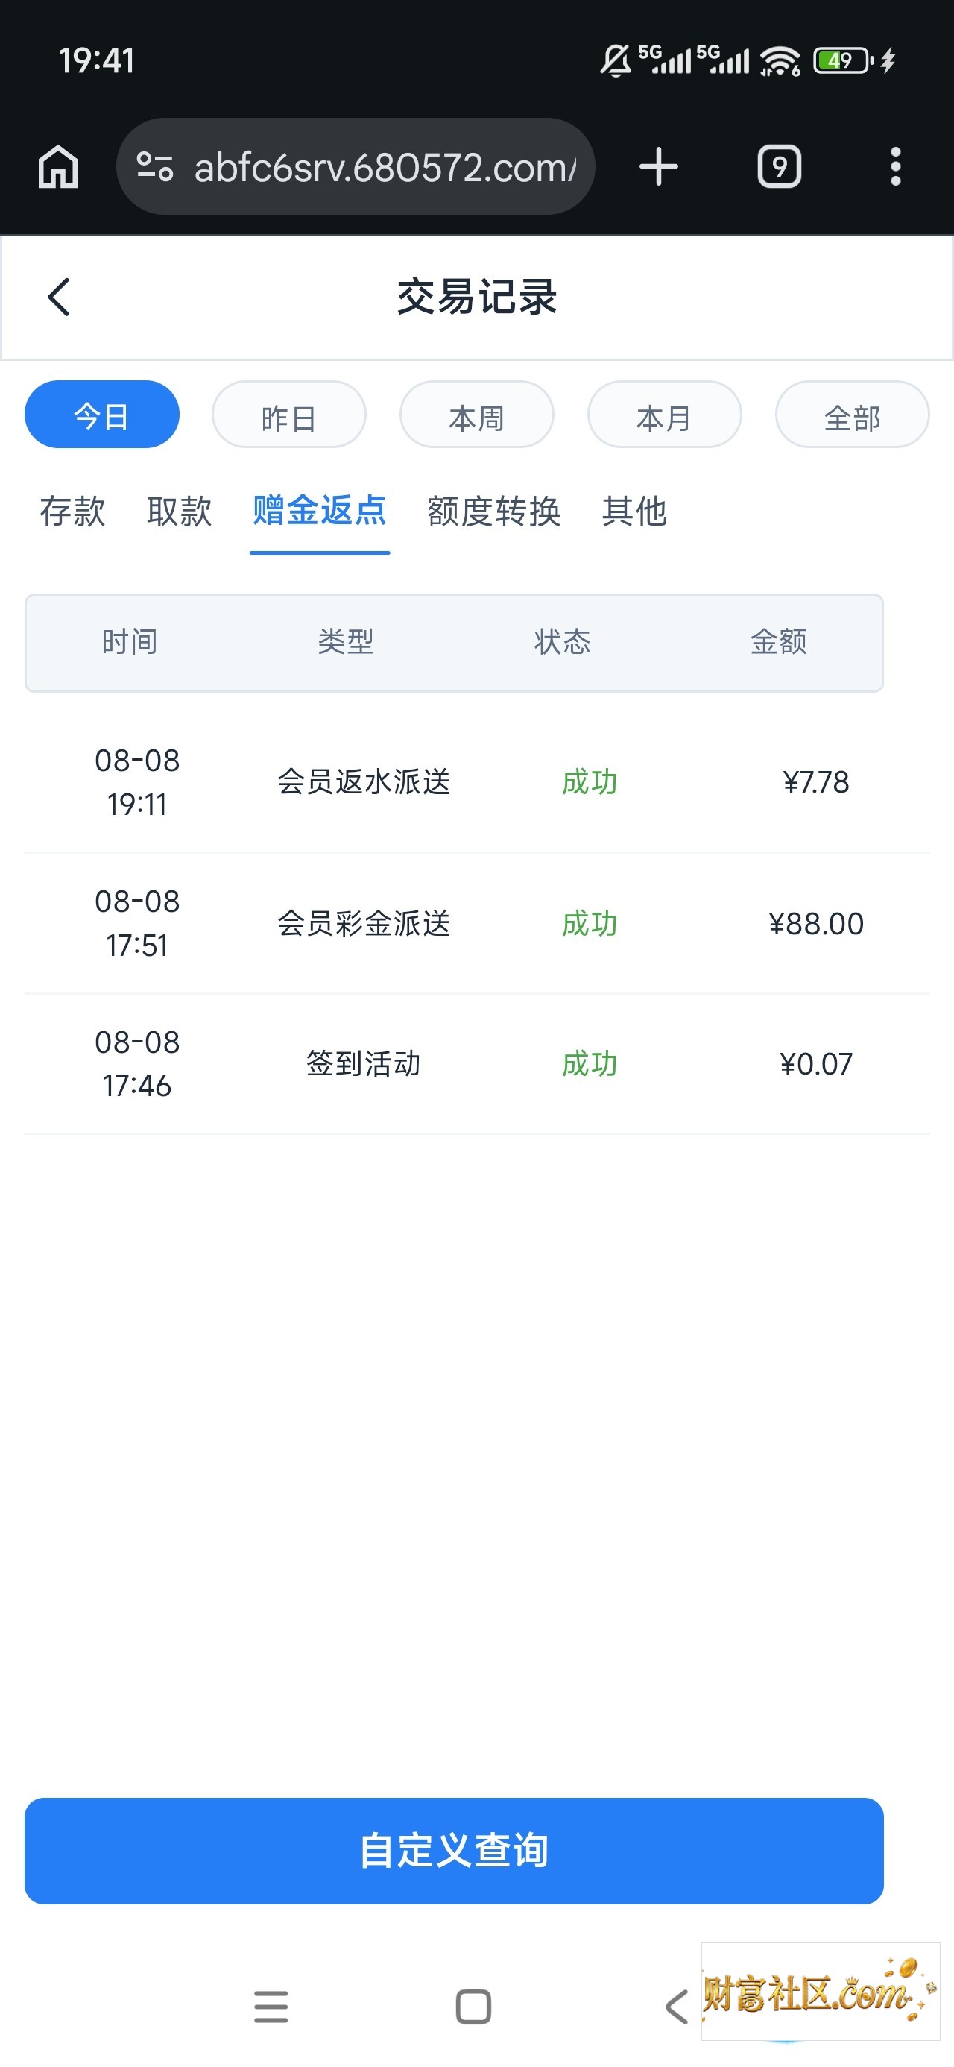Click the 自定义查询 button
Image resolution: width=954 pixels, height=2067 pixels.
(454, 1850)
